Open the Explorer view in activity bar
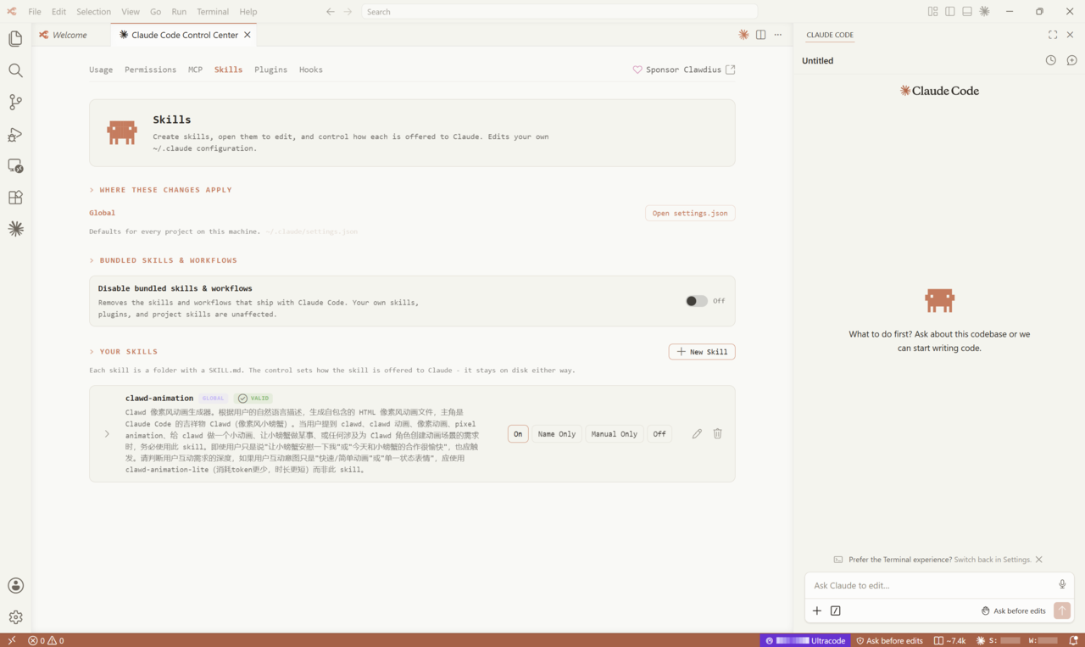This screenshot has height=647, width=1085. click(x=15, y=39)
